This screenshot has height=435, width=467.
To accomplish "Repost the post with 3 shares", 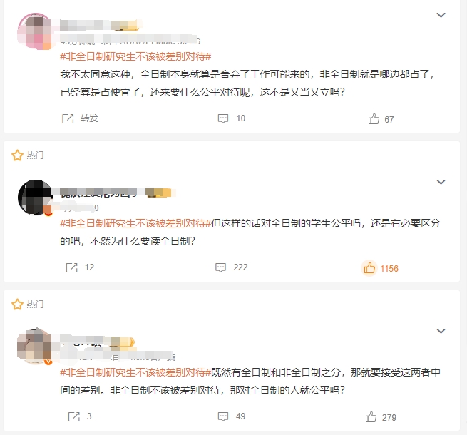I will click(x=74, y=416).
